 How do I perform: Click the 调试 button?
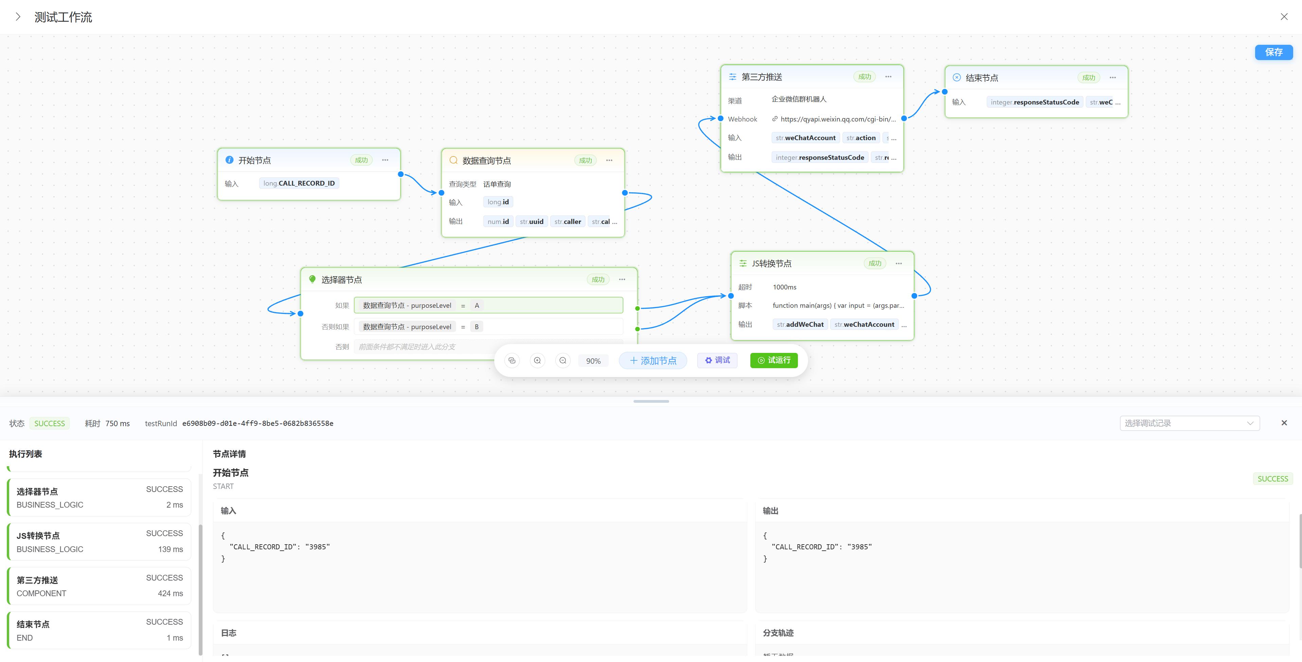pos(717,360)
